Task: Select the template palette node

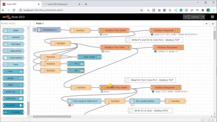Action: tap(13, 112)
